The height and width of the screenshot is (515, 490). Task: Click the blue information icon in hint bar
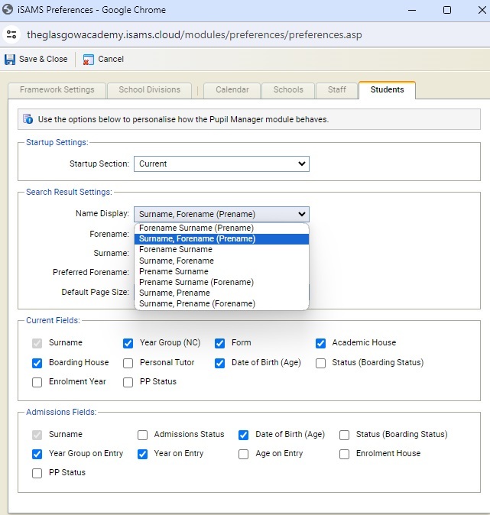coord(28,119)
